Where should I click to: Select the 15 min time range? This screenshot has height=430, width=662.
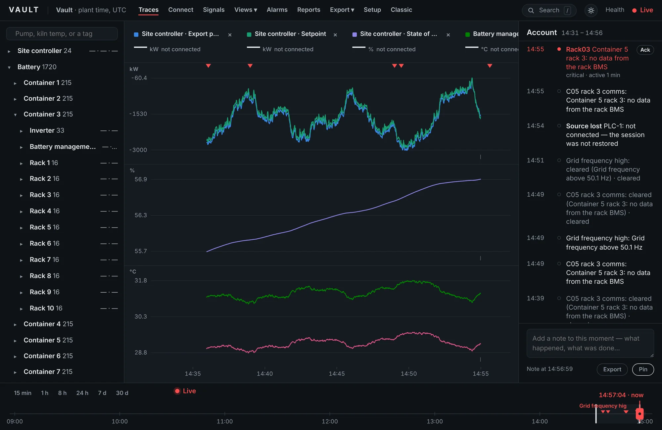pyautogui.click(x=23, y=393)
